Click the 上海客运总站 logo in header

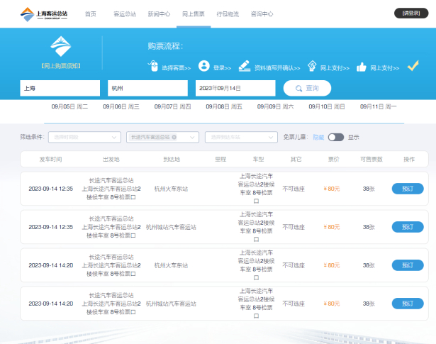pyautogui.click(x=44, y=13)
